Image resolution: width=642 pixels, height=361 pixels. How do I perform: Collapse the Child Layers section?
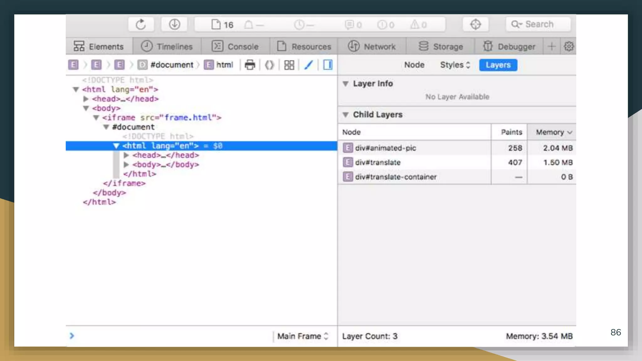tap(345, 115)
